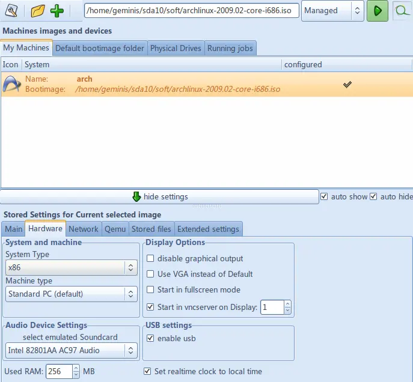The image size is (413, 382).
Task: Enable the disable graphical output checkbox
Action: click(x=150, y=259)
